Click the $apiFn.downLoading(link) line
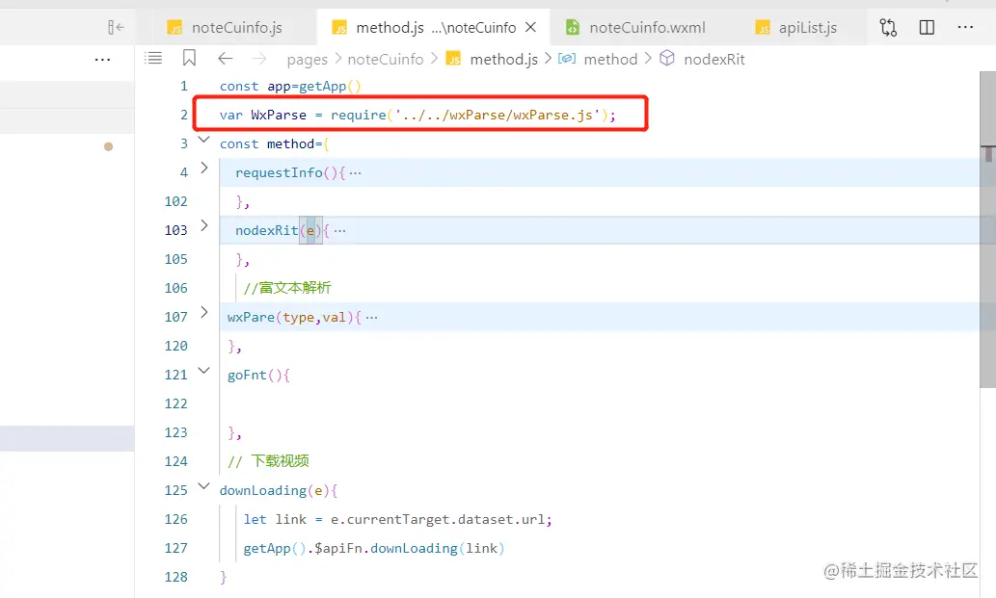Image resolution: width=996 pixels, height=598 pixels. [x=373, y=549]
